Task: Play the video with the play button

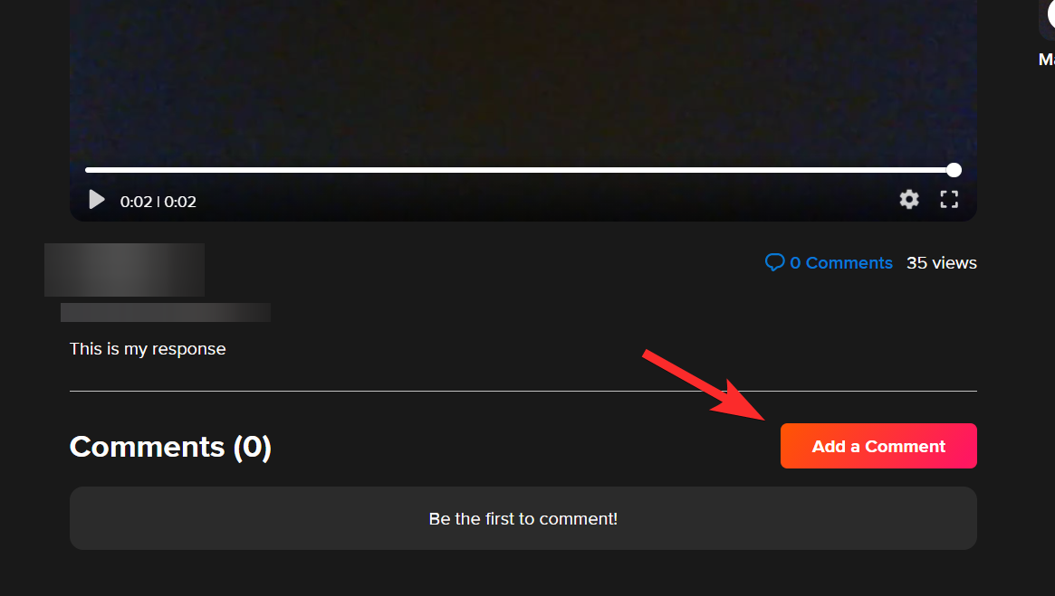Action: pos(97,200)
